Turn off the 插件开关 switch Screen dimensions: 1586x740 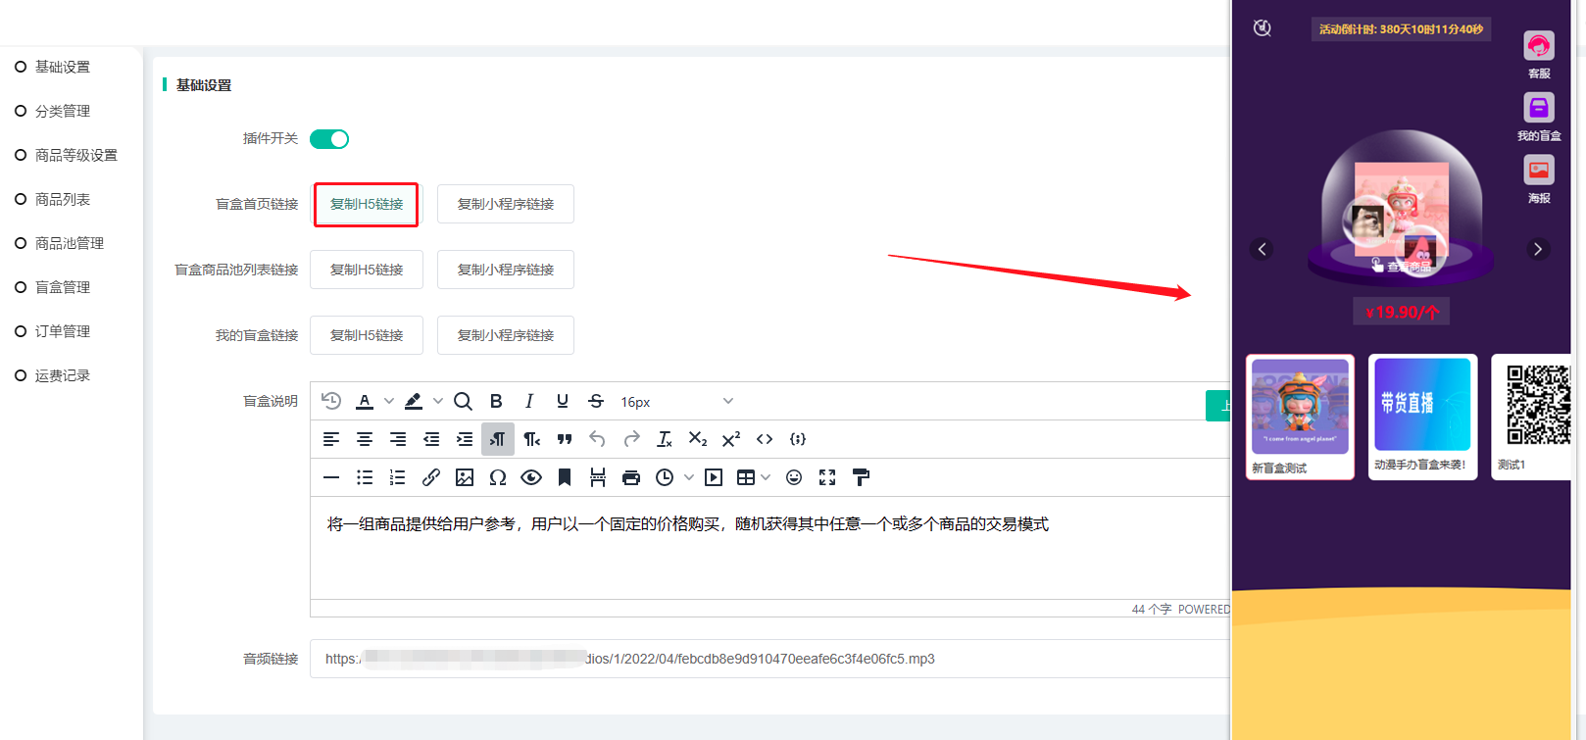coord(329,139)
